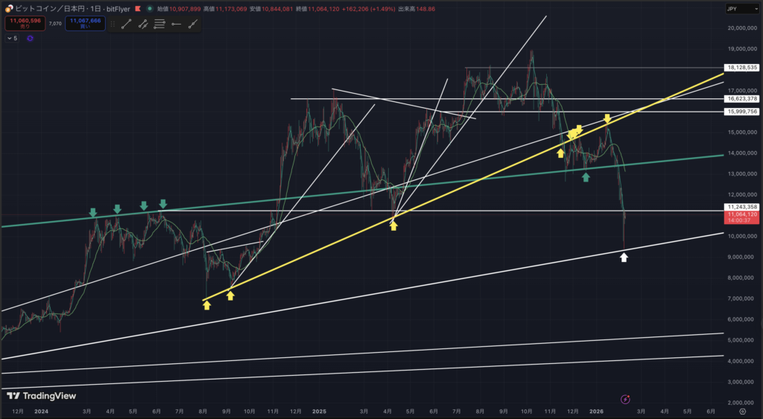Click the pink lightning event marker on timeline

[625, 399]
